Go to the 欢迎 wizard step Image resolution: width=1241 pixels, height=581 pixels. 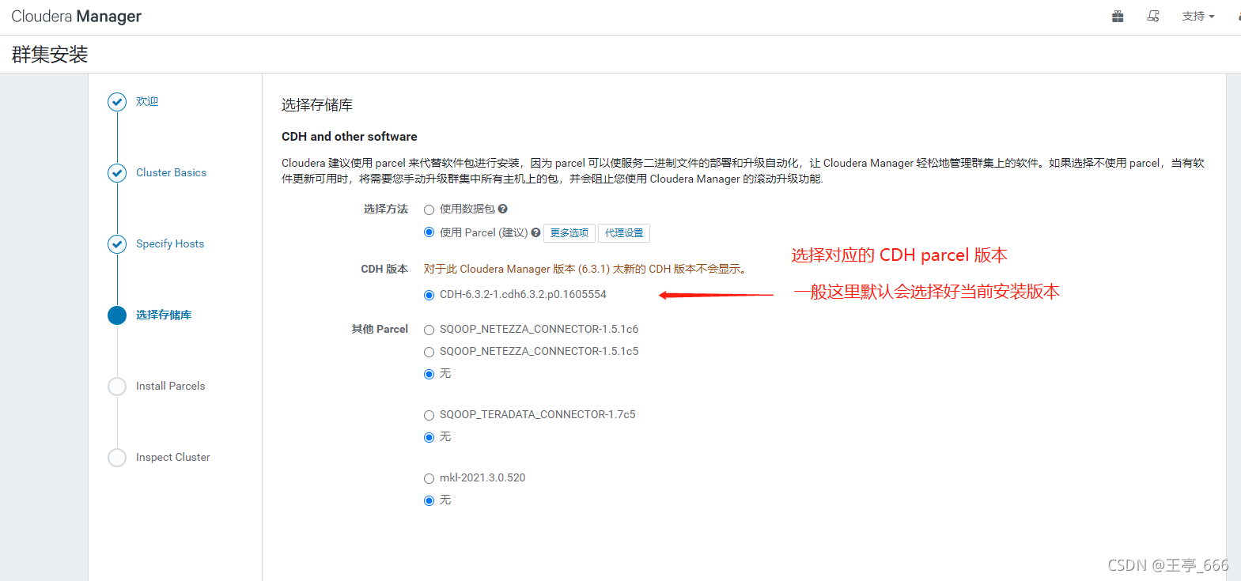pyautogui.click(x=147, y=101)
